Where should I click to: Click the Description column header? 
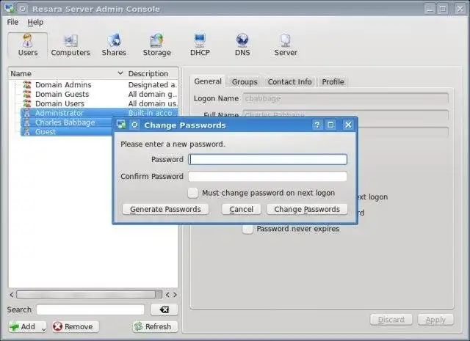click(148, 73)
